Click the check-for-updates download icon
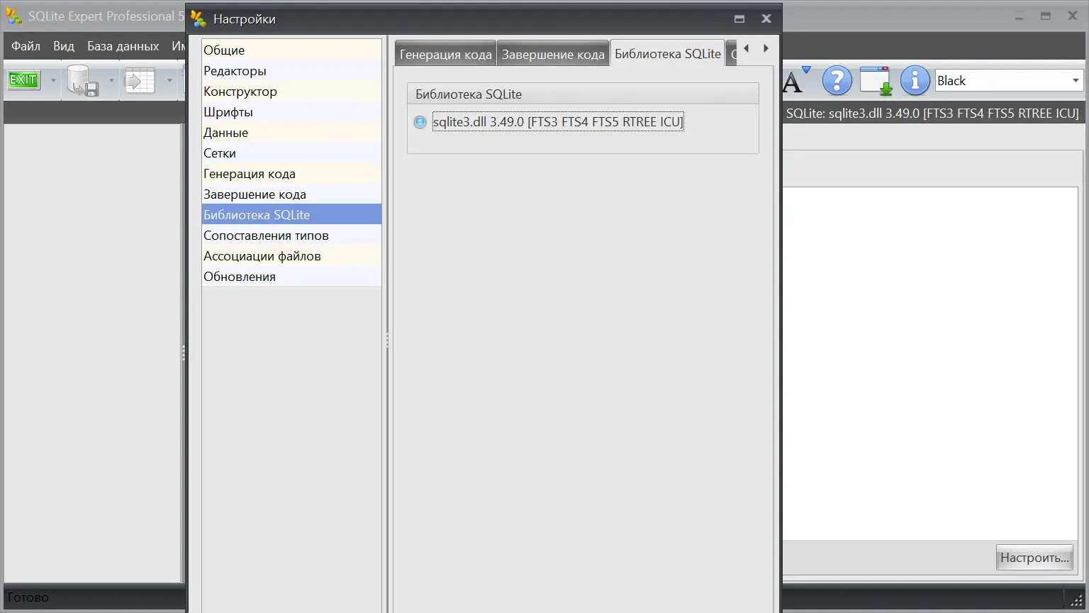This screenshot has height=613, width=1089. tap(876, 80)
